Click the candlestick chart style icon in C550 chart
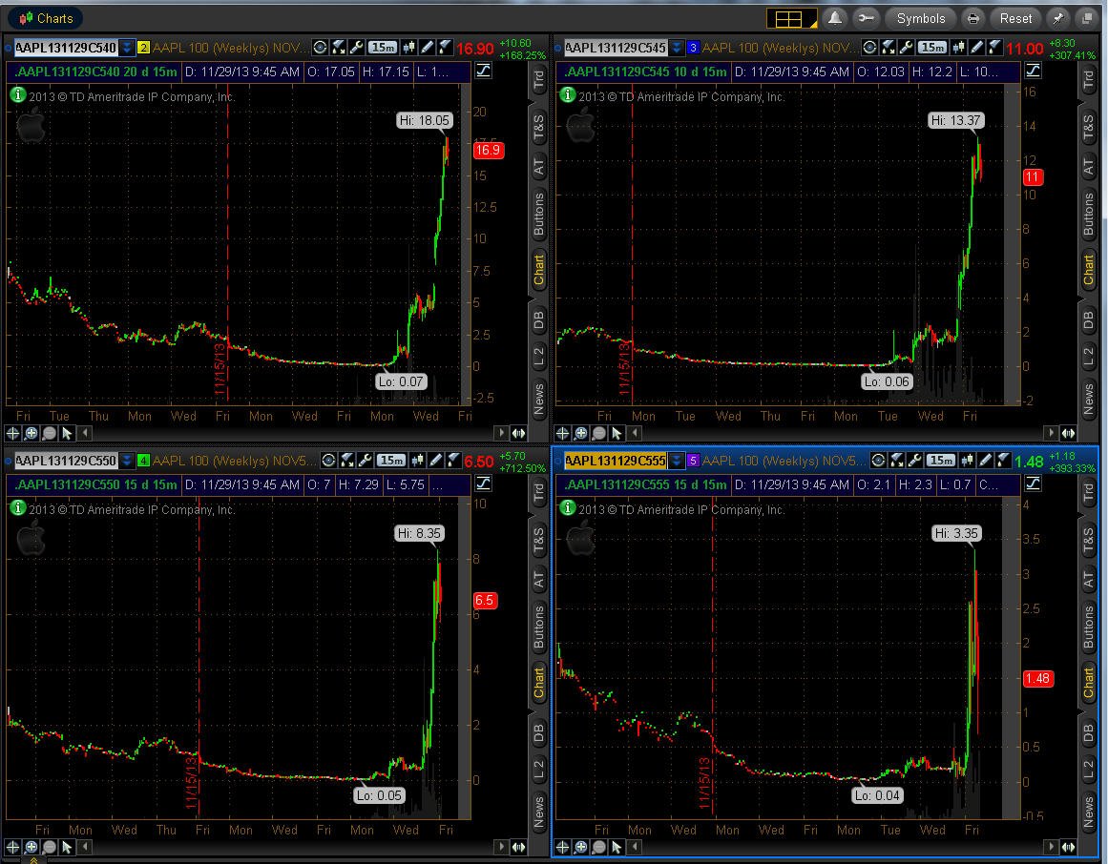 pyautogui.click(x=418, y=461)
